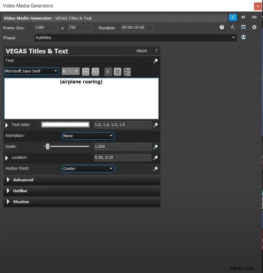Click the Scale slider handle
This screenshot has height=273, width=263.
[x=48, y=147]
